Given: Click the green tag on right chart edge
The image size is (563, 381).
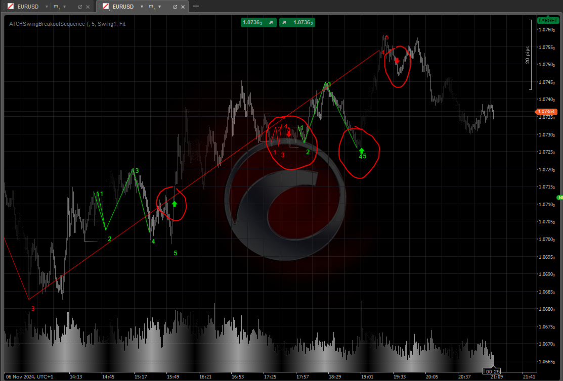Looking at the screenshot, I should pyautogui.click(x=560, y=198).
